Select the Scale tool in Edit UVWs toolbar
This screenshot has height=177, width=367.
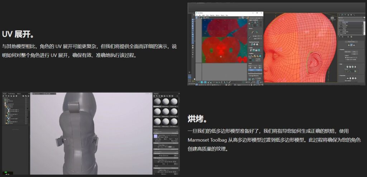point(201,18)
